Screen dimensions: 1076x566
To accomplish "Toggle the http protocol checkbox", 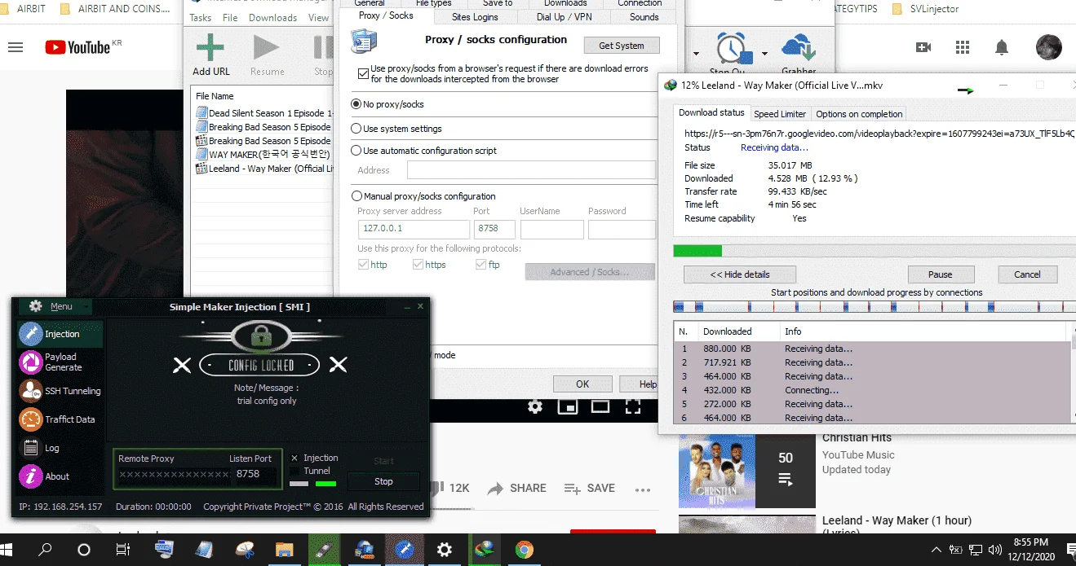I will pos(363,265).
